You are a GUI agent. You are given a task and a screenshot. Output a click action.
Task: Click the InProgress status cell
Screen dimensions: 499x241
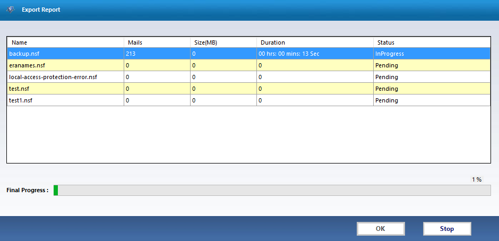(x=432, y=54)
